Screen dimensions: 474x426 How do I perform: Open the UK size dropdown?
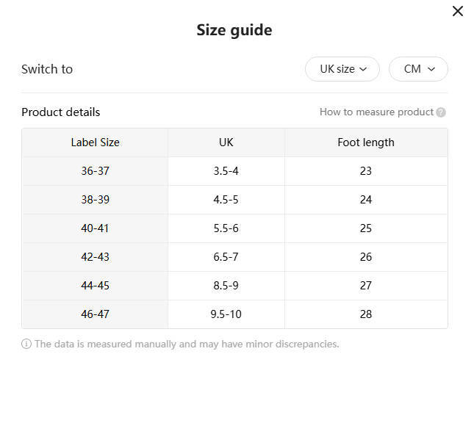342,69
